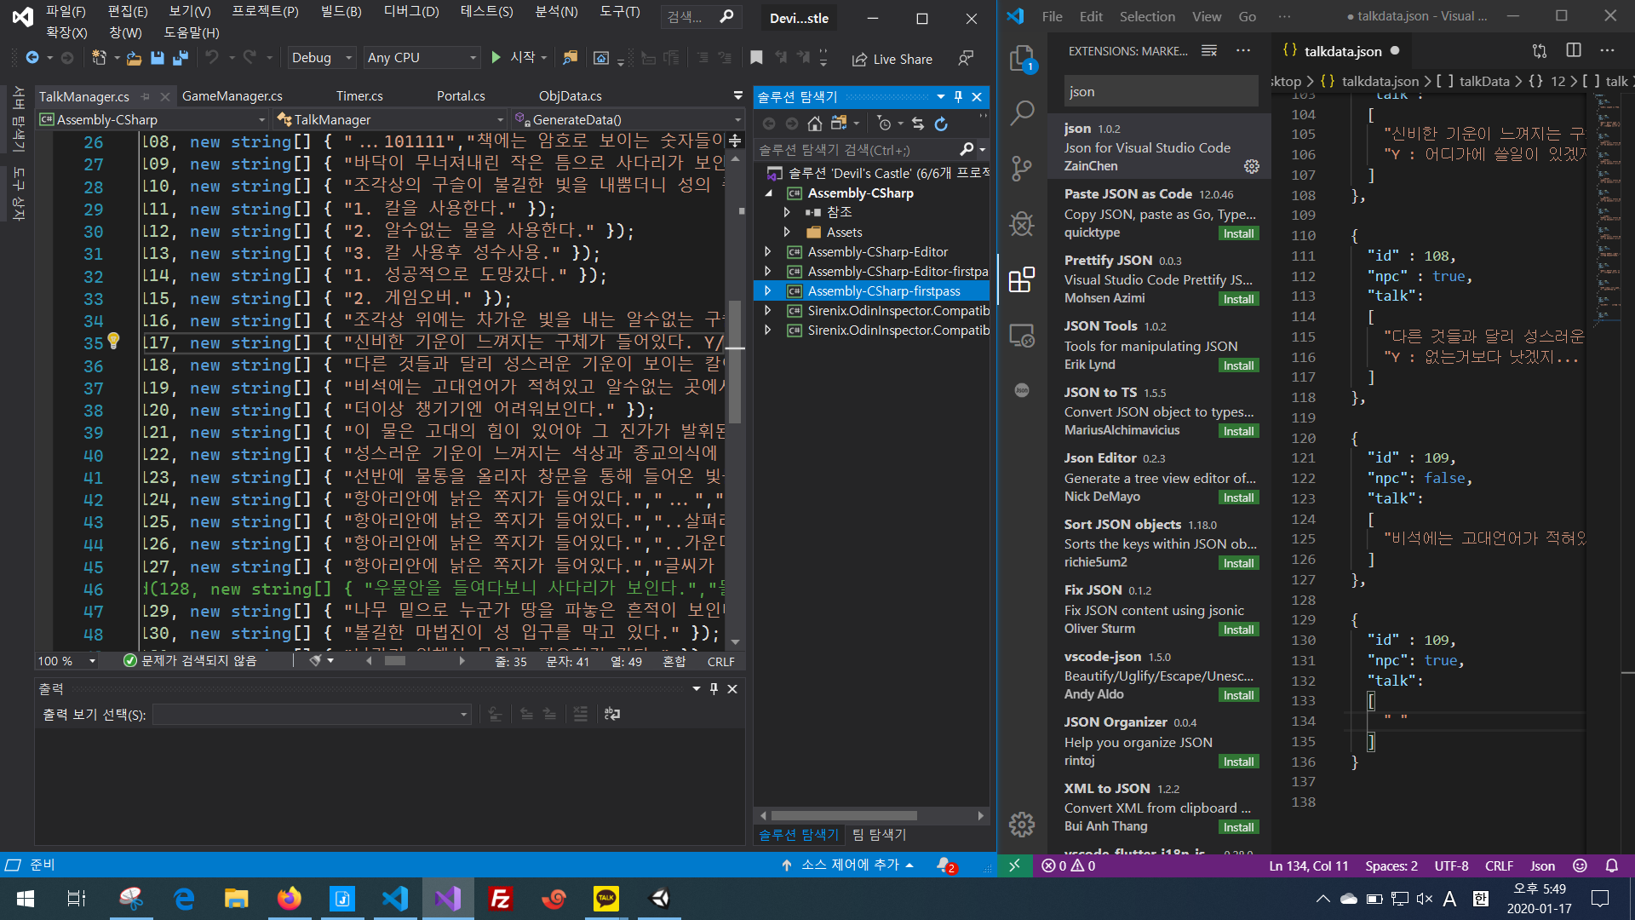This screenshot has width=1635, height=920.
Task: Click the lightbulb quick action on line 35
Action: coord(113,342)
